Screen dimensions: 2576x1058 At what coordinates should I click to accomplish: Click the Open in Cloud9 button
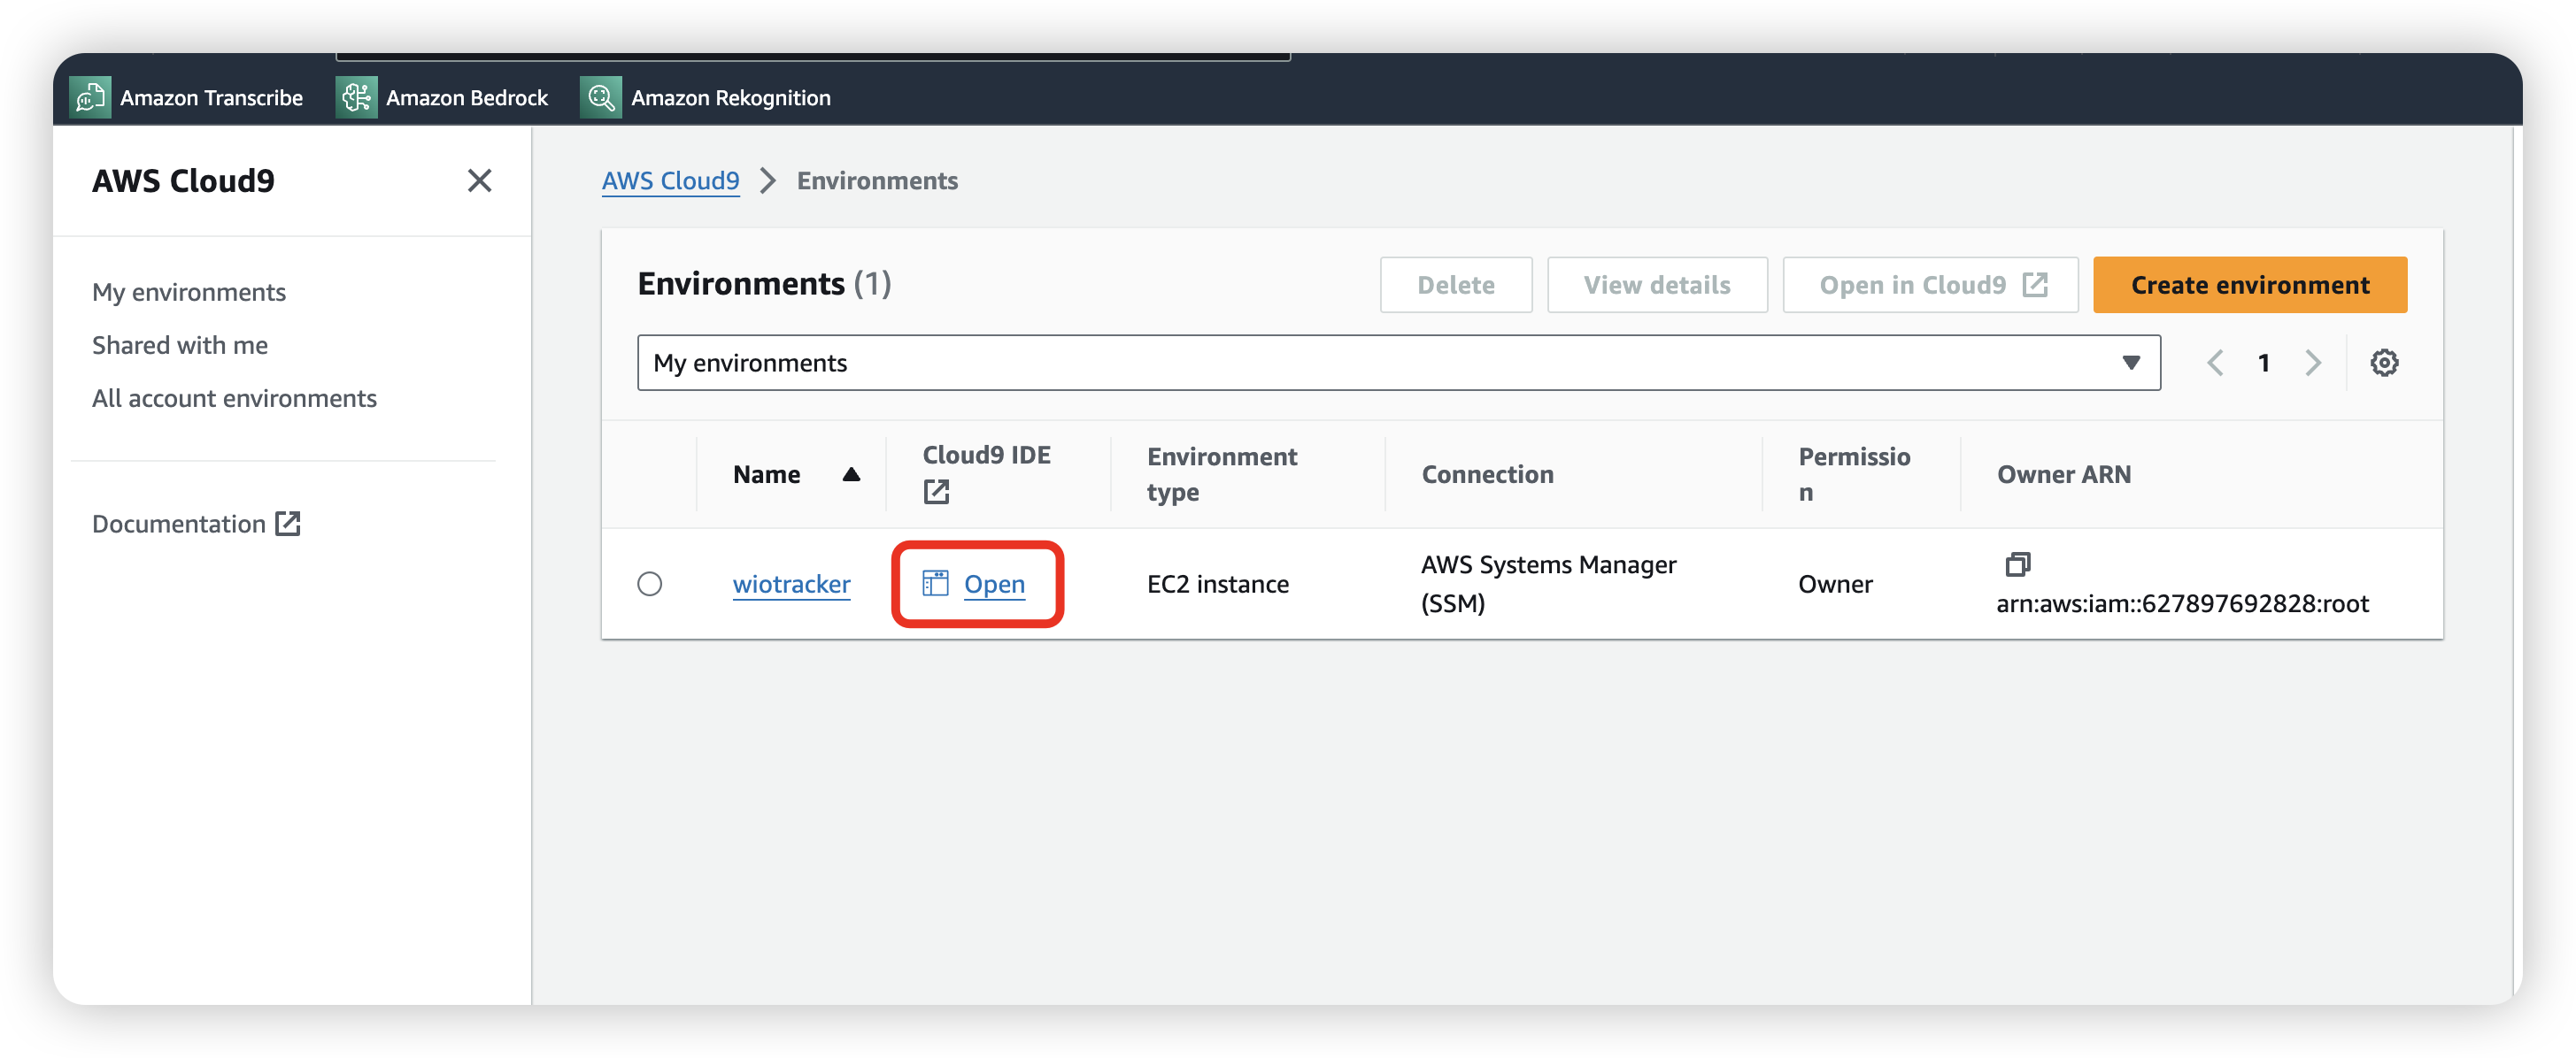[1930, 285]
